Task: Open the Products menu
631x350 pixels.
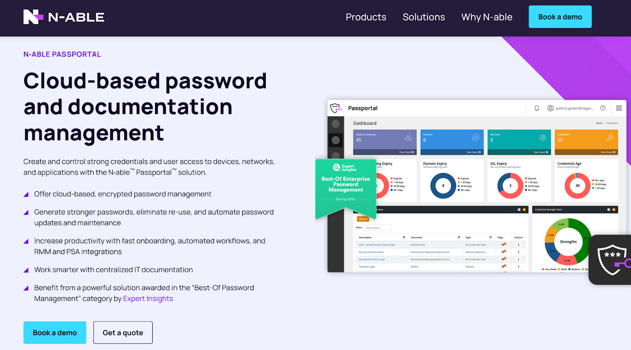Action: point(366,17)
